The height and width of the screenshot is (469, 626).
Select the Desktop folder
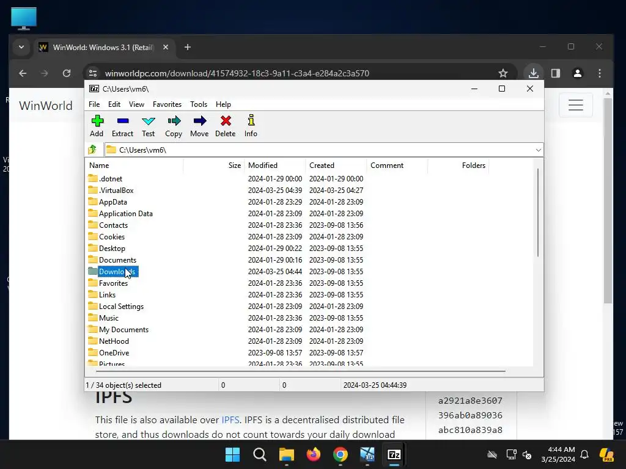tap(106, 248)
